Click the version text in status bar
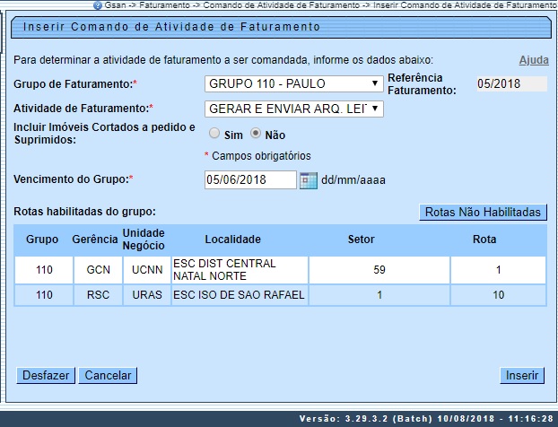 [426, 419]
